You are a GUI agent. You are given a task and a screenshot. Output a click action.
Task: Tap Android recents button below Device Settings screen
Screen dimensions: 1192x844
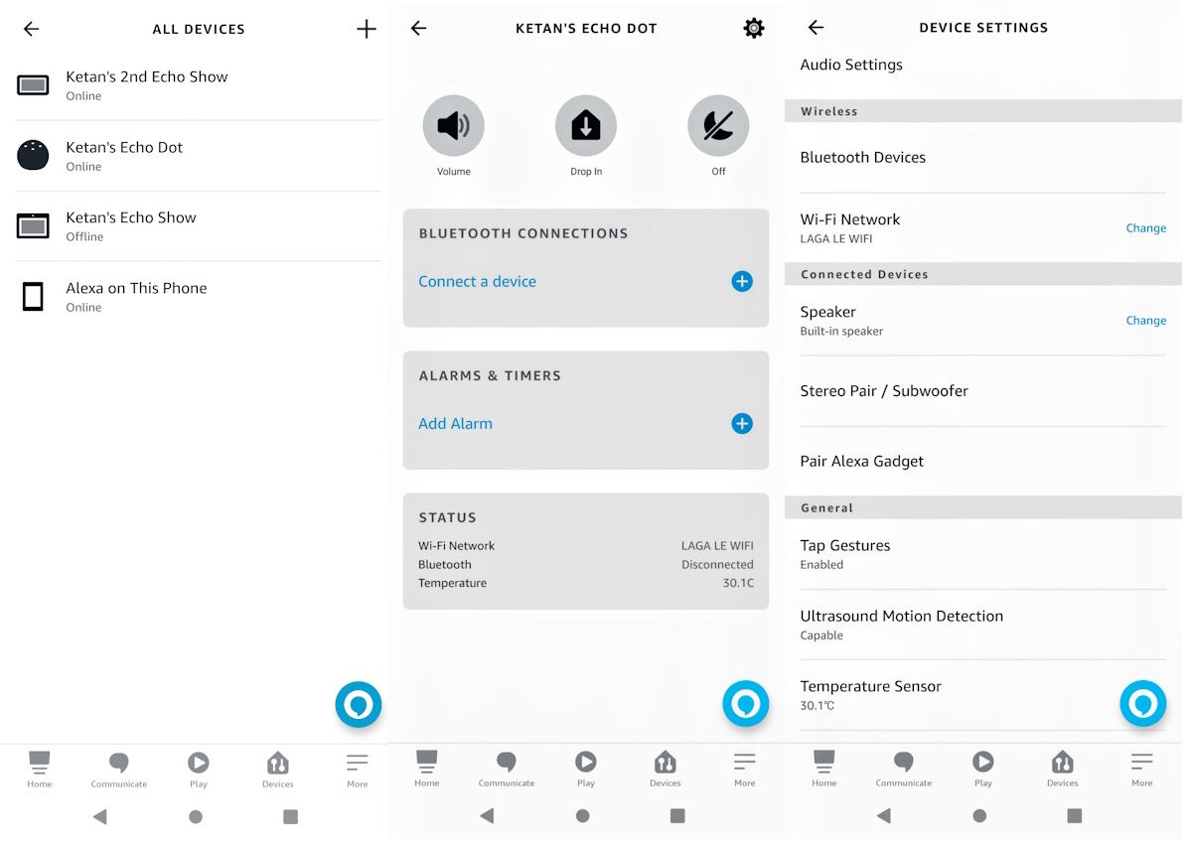tap(1075, 816)
